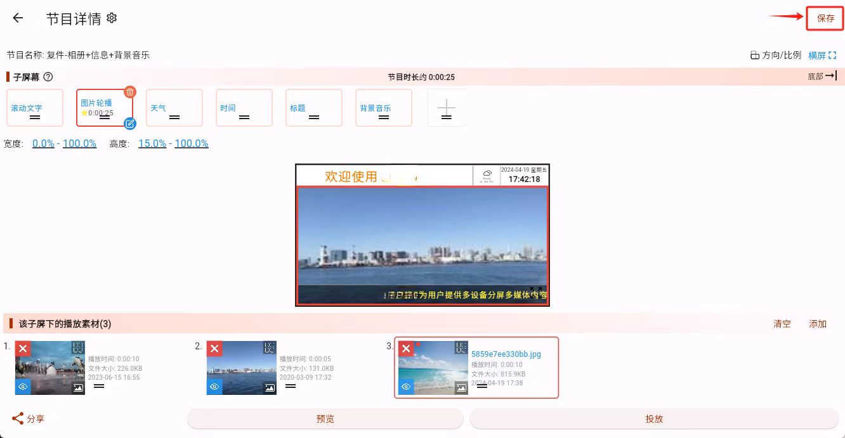Click the crop-frame icon on second thumbnail
This screenshot has width=845, height=438.
pos(269,347)
